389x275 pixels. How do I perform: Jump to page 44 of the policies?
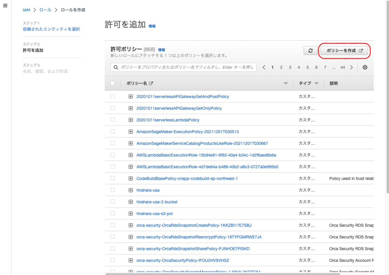[343, 67]
